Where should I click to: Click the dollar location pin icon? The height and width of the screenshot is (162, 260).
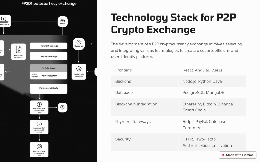(x=62, y=107)
